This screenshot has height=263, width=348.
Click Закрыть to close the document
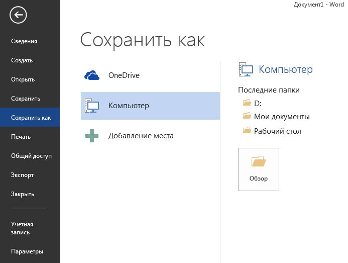[x=23, y=194]
